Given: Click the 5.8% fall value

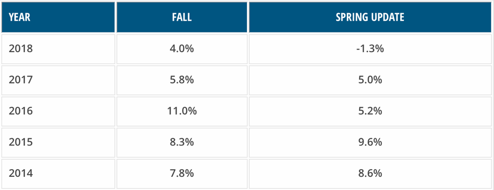Looking at the screenshot, I should [182, 80].
